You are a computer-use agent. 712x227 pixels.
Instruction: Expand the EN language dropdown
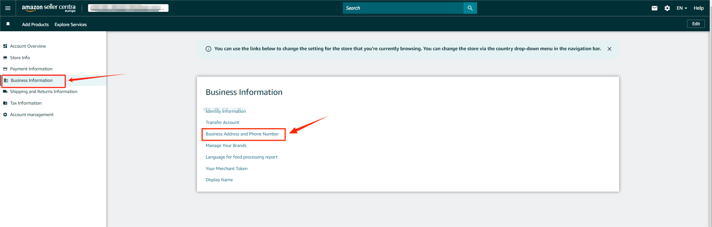pyautogui.click(x=681, y=8)
